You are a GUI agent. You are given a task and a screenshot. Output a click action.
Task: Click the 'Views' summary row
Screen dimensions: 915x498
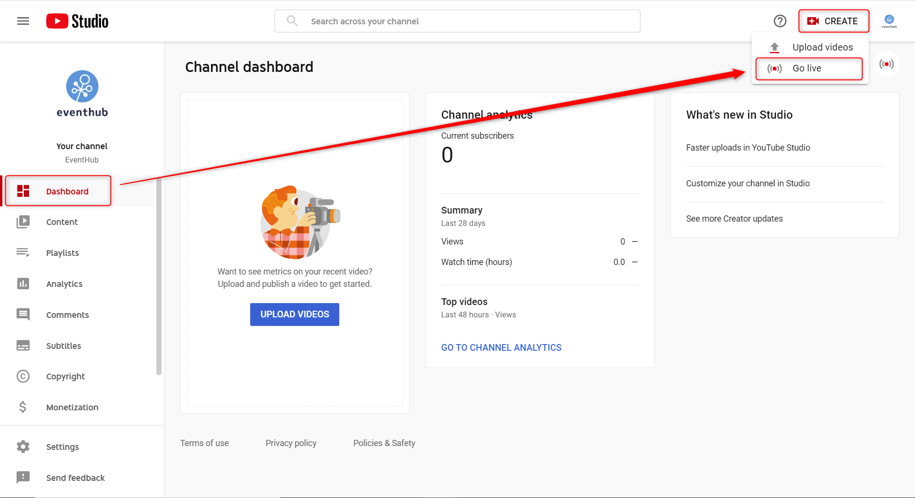pos(539,242)
